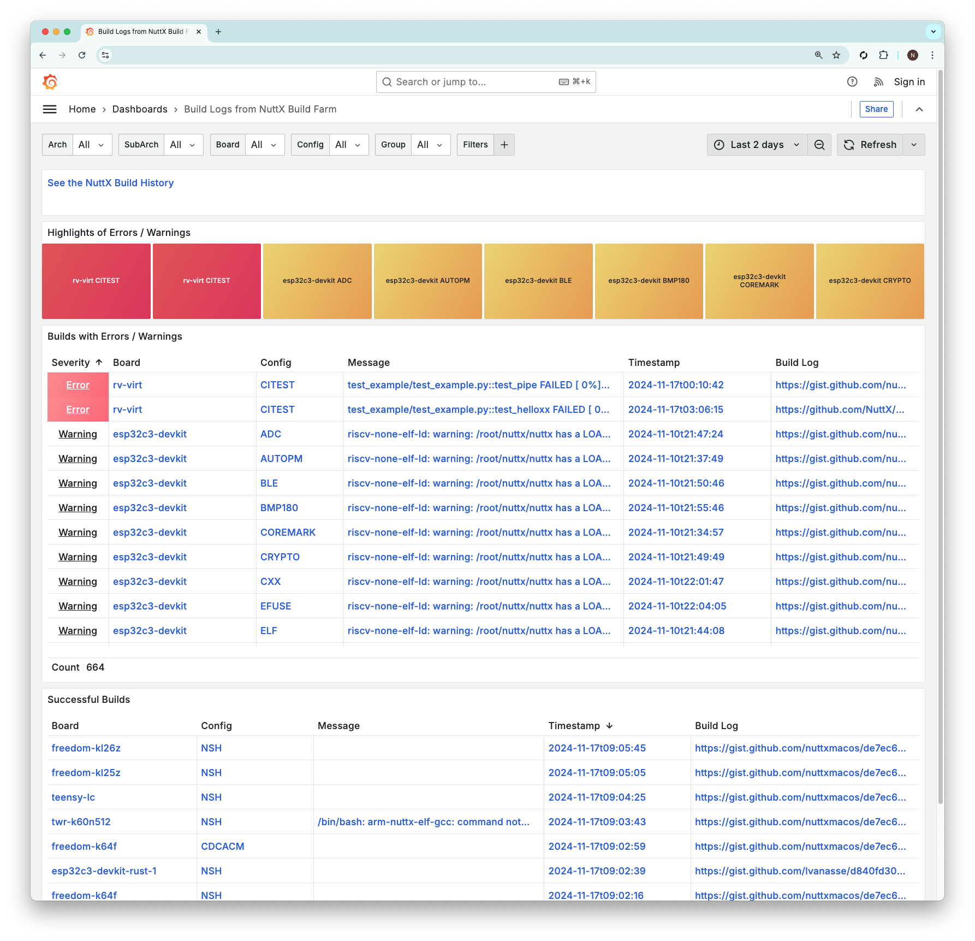Expand the tab search dropdown arrow

[x=934, y=32]
